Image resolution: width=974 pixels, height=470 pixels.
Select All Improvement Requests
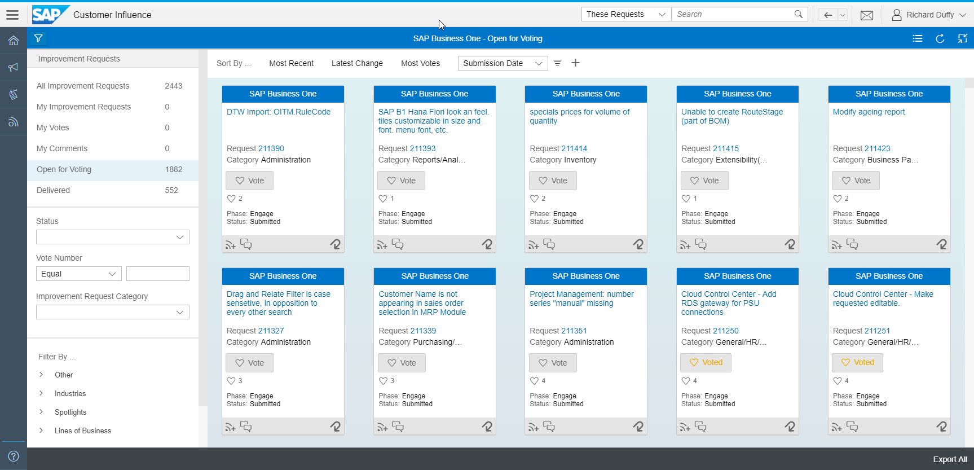(x=113, y=86)
